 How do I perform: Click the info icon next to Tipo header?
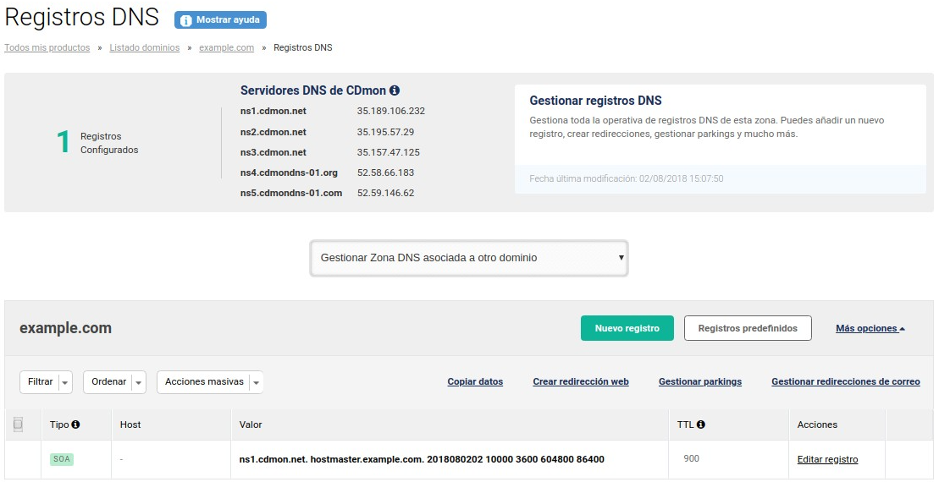point(76,424)
